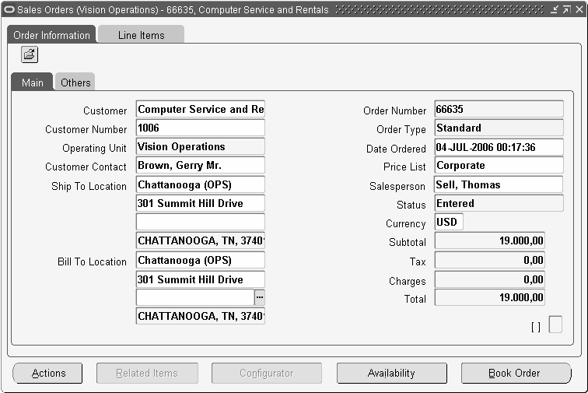Click the Book Order button
Viewport: 588px width, 393px height.
point(516,373)
